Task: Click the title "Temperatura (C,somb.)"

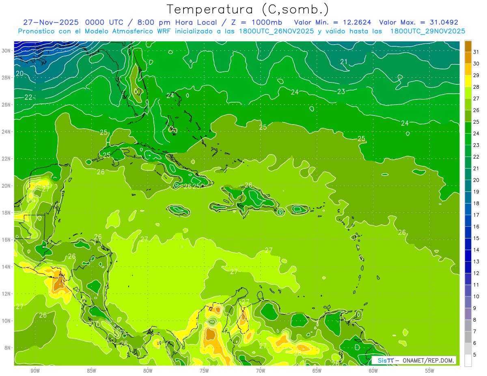Action: 248,9
